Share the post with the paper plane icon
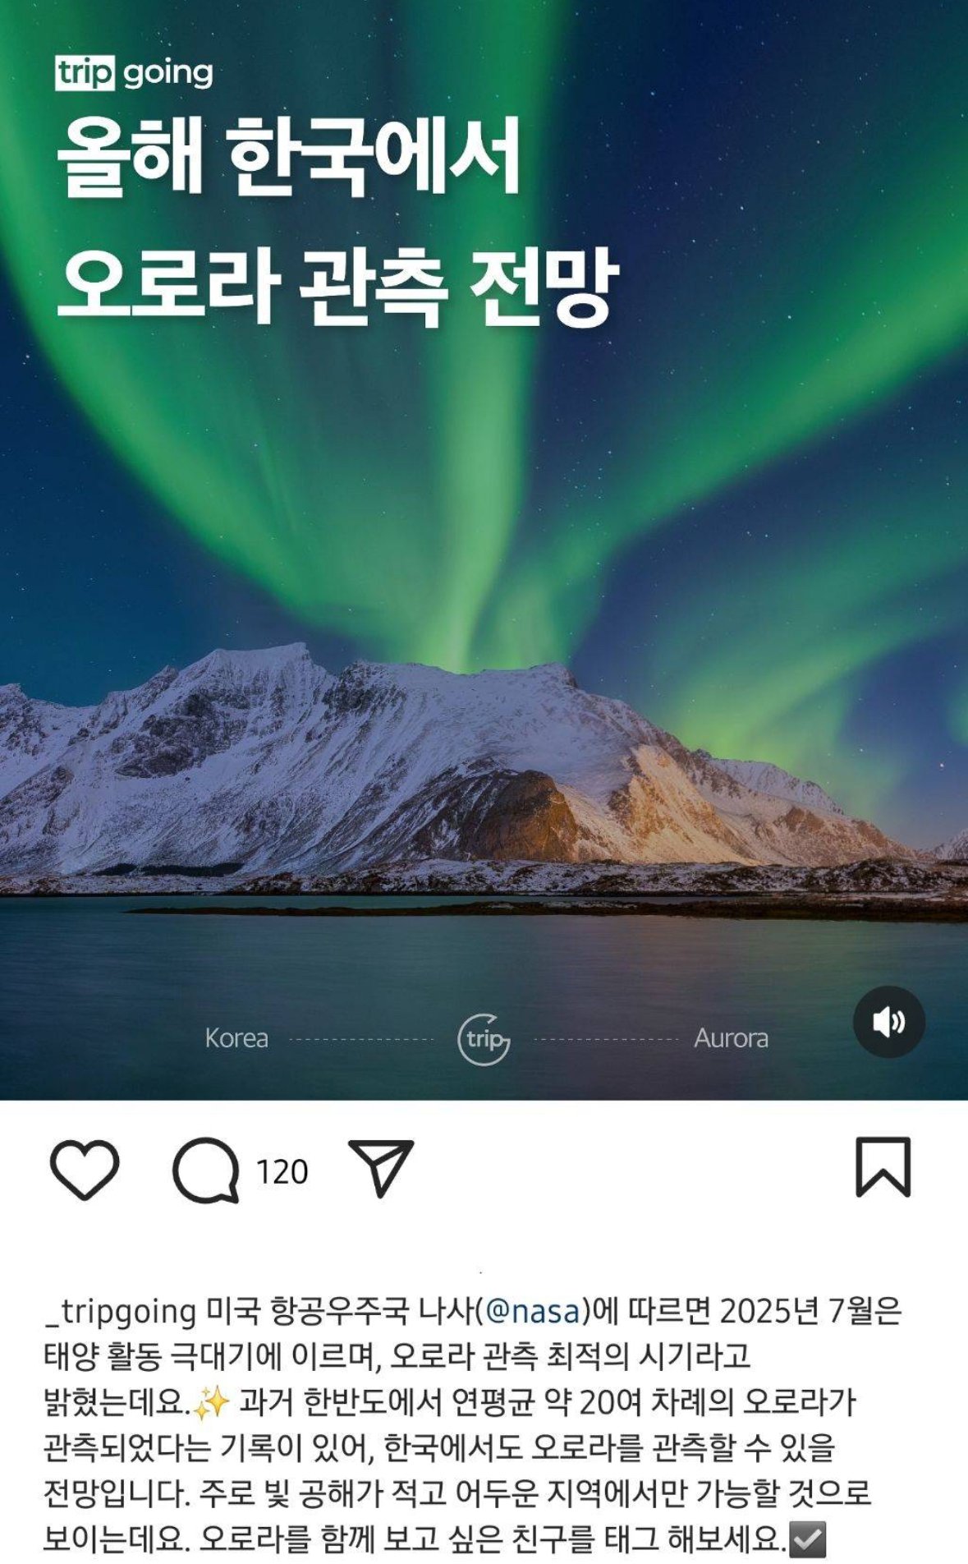This screenshot has height=1564, width=968. click(x=380, y=1167)
